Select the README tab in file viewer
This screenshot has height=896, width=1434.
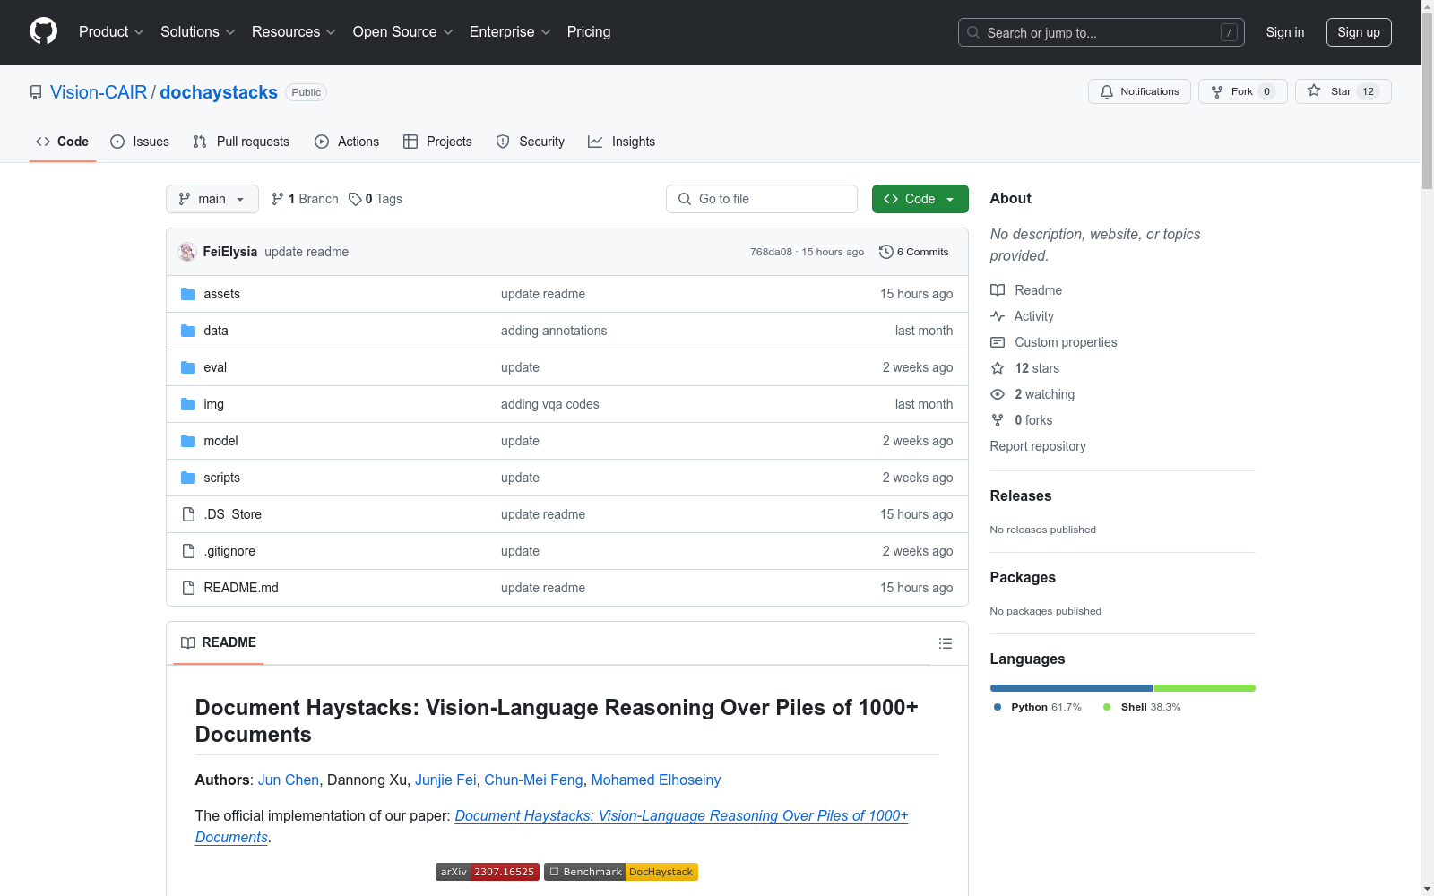[x=219, y=642]
